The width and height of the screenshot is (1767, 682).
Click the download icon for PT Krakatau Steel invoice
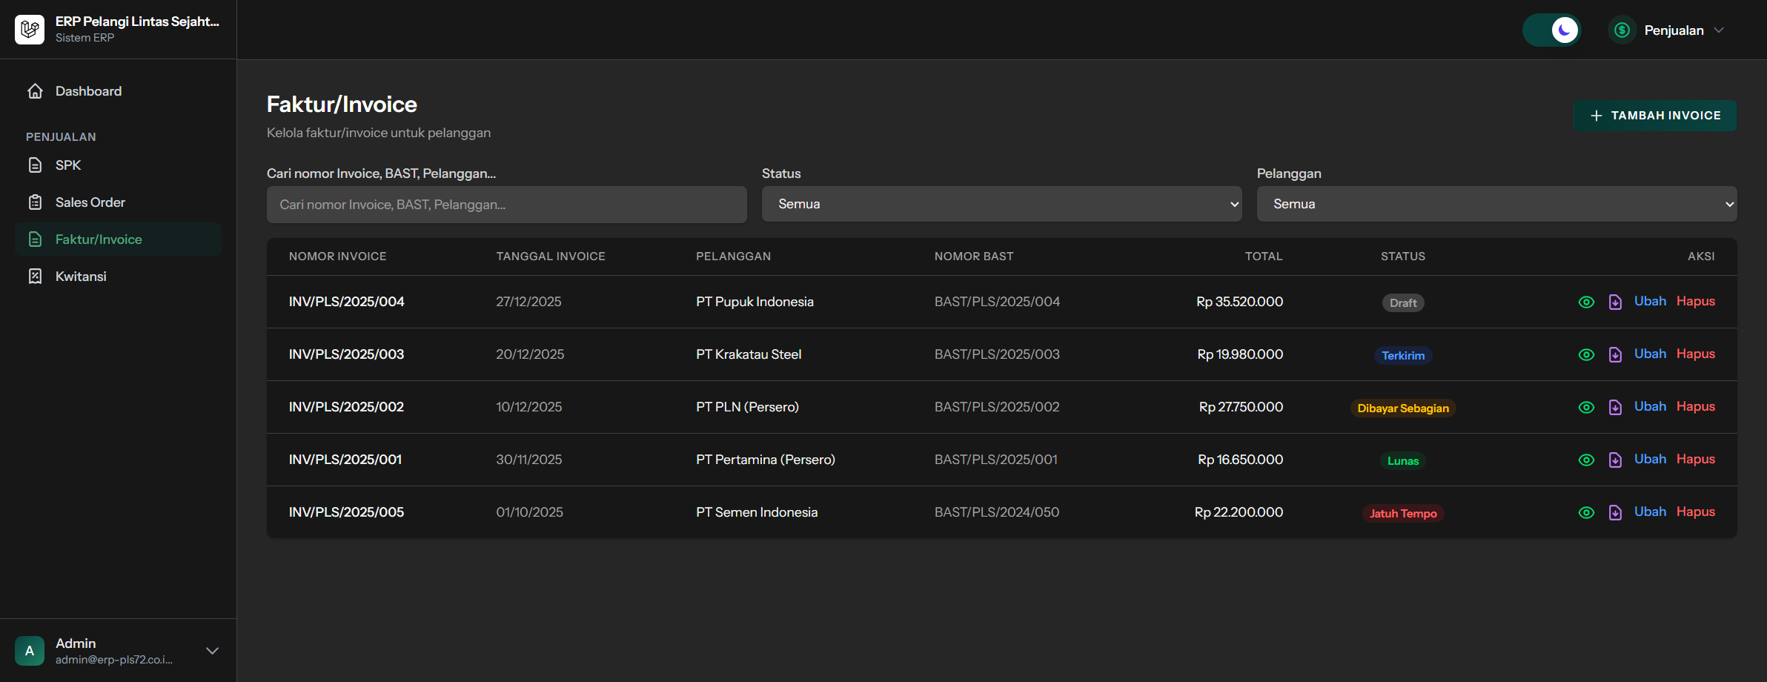[1615, 354]
